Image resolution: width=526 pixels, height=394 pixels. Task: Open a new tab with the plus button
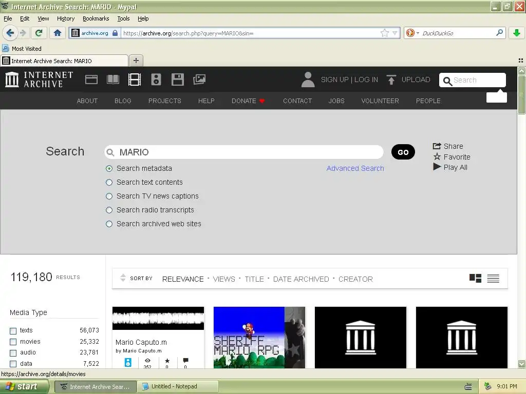136,61
